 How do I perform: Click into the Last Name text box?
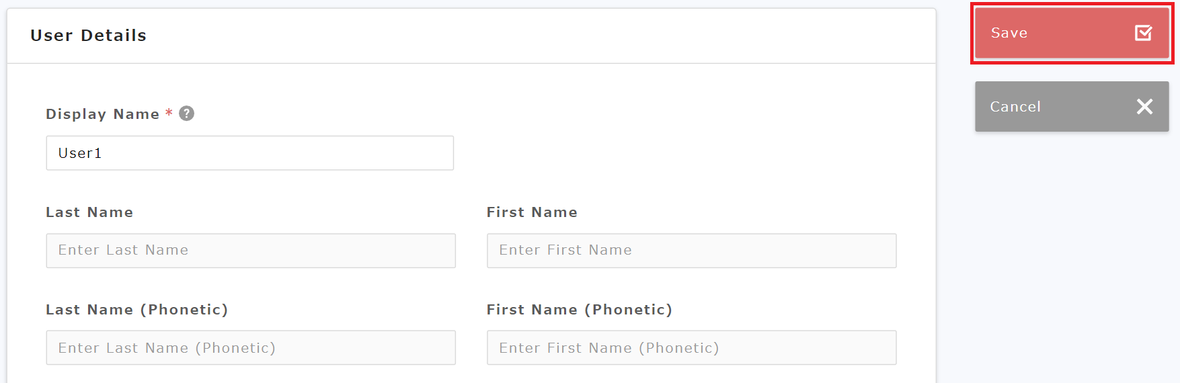pyautogui.click(x=250, y=251)
